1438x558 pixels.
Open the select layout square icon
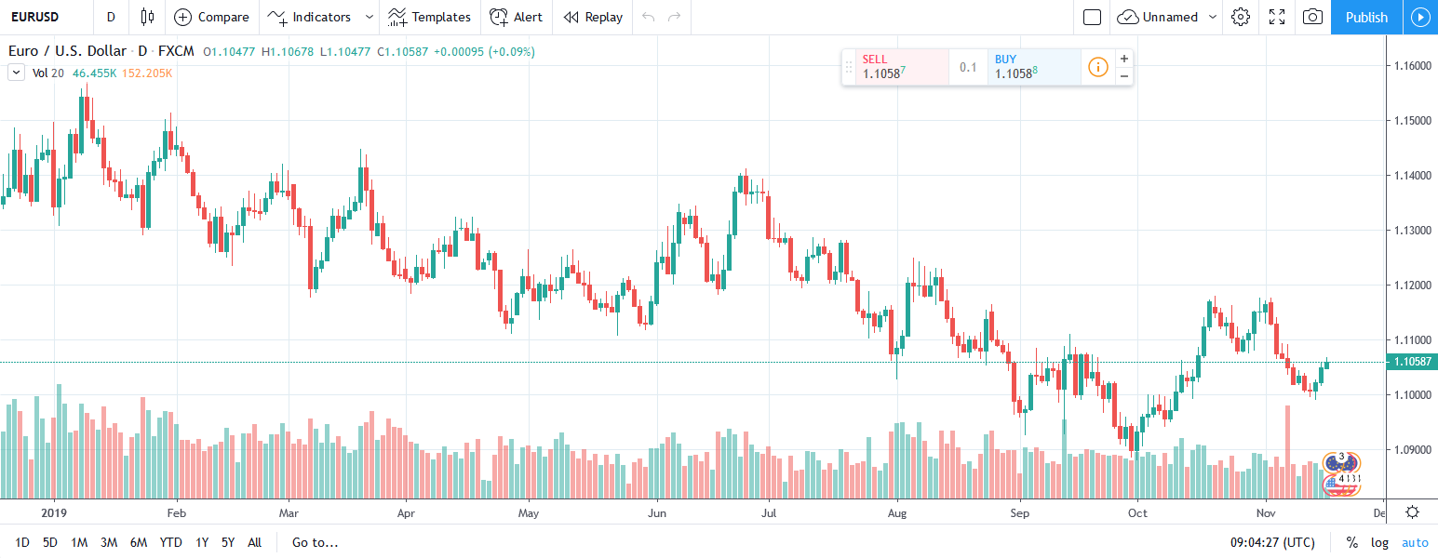(x=1093, y=17)
